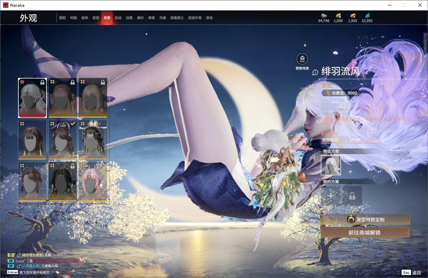Choose the hairstyle with golden crown ornaments
Image resolution: width=428 pixels, height=278 pixels.
coord(93,140)
